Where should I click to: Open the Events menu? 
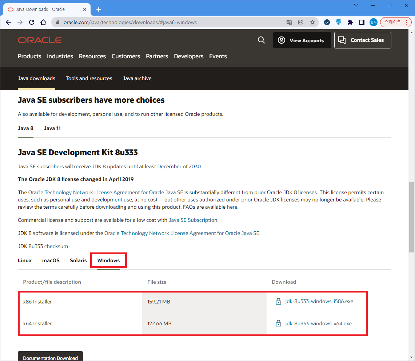(218, 56)
